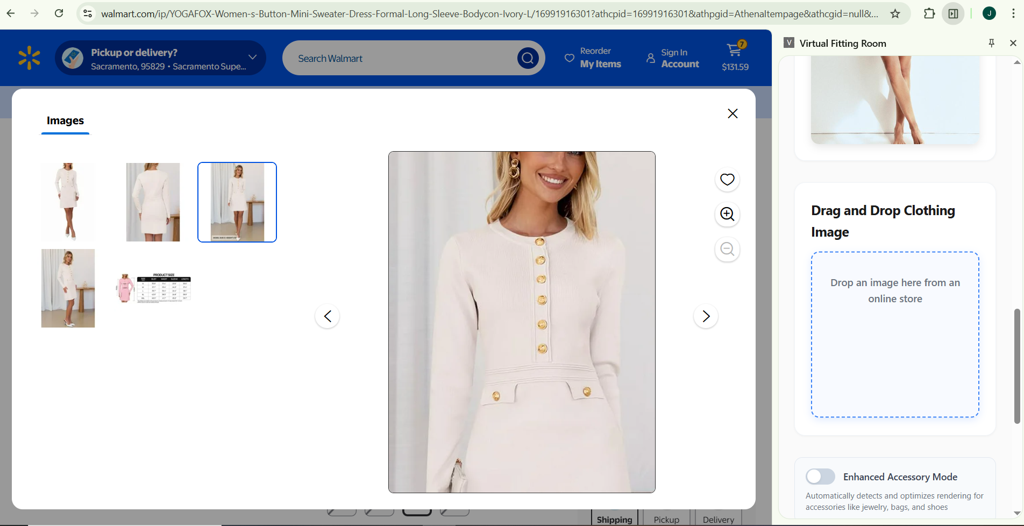Open Reorder My Items
1024x526 pixels.
point(593,58)
